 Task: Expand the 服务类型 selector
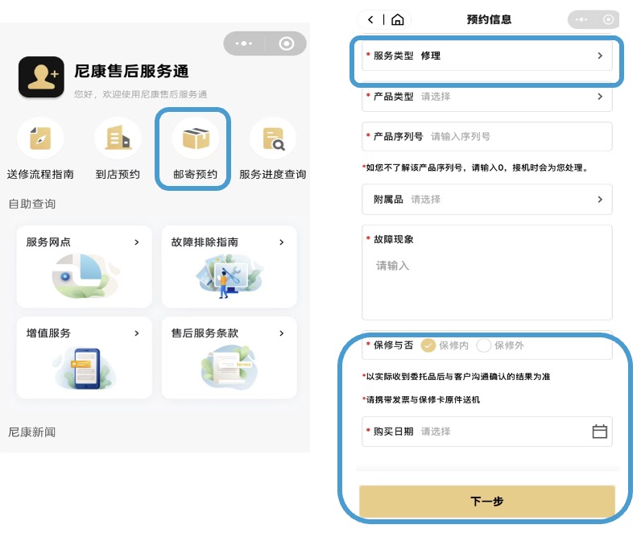(486, 56)
